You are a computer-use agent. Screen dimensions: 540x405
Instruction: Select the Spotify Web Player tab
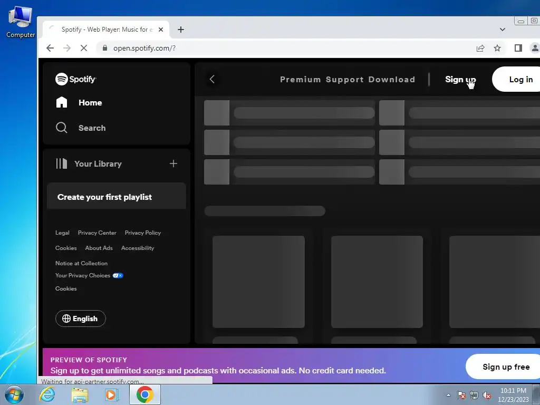pos(106,30)
